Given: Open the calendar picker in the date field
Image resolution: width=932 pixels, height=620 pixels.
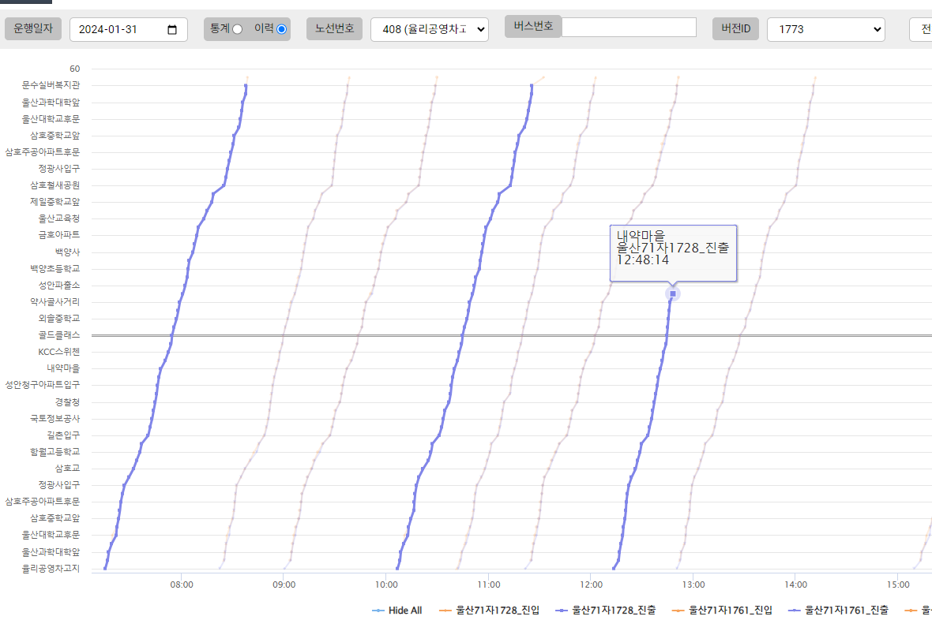Looking at the screenshot, I should tap(173, 30).
